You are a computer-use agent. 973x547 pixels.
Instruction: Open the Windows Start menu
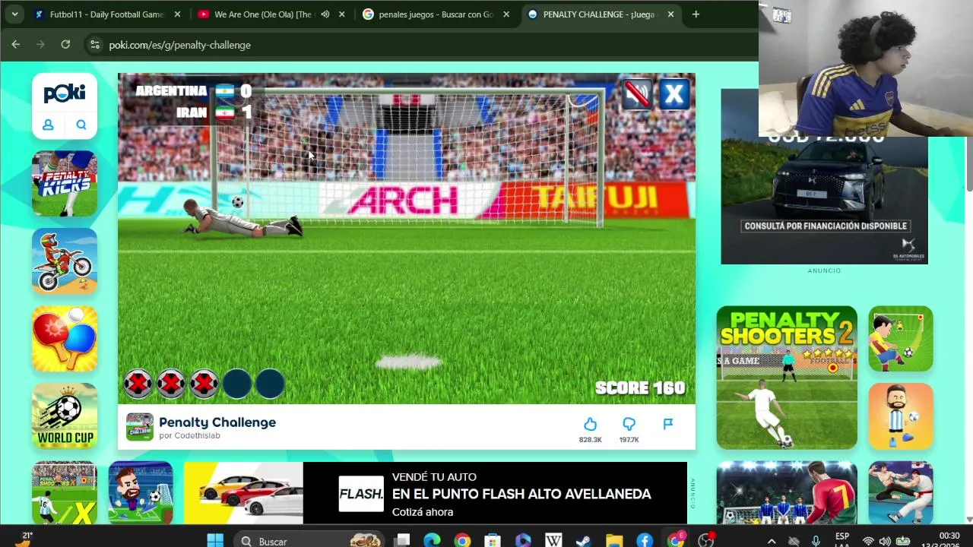[215, 541]
